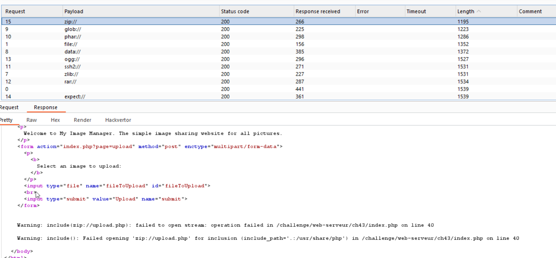Switch to the Request tab
Viewport: 556px width, 258px height.
pos(9,107)
